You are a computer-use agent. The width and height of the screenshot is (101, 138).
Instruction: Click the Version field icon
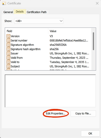pos(8,36)
